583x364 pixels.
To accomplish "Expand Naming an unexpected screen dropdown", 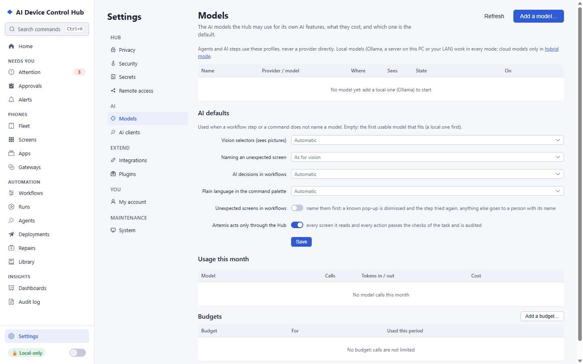I will coord(428,157).
